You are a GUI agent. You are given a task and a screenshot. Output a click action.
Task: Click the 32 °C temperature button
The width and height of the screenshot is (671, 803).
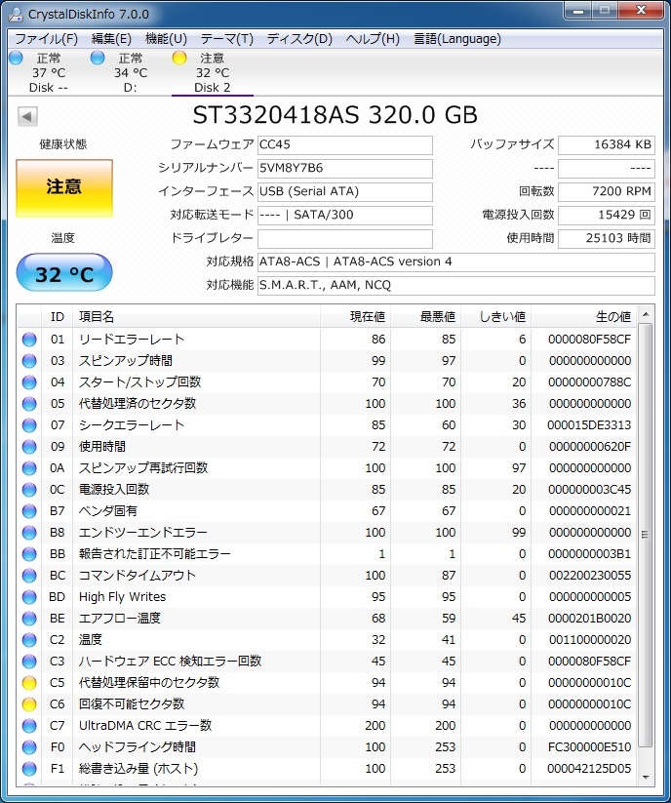(x=64, y=273)
